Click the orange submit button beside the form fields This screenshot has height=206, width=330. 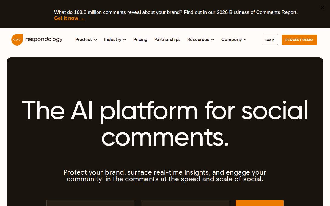[x=260, y=203]
